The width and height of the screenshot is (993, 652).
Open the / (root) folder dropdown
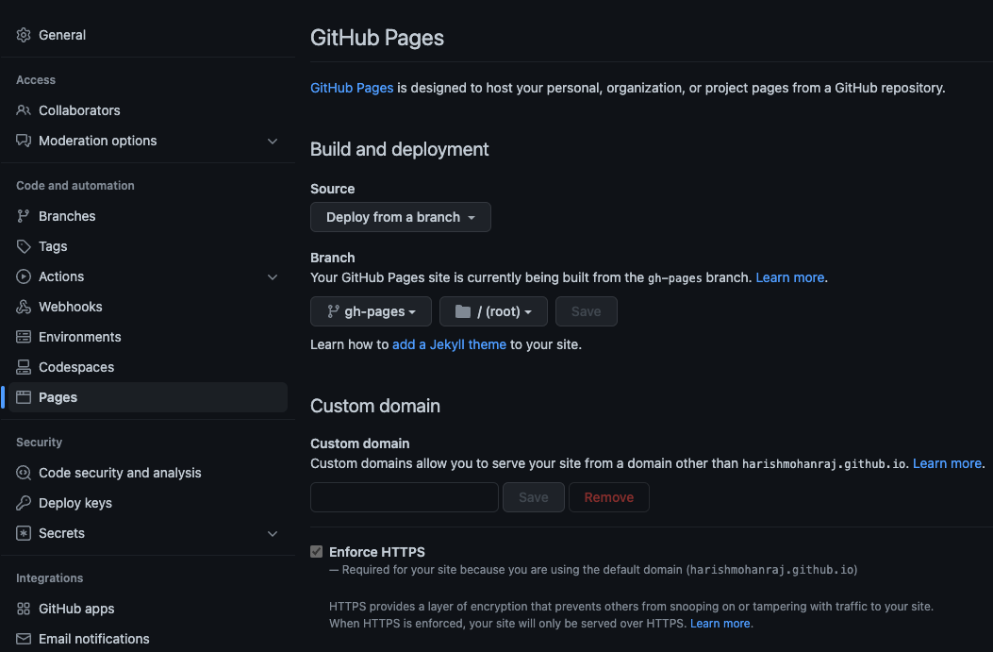click(492, 311)
